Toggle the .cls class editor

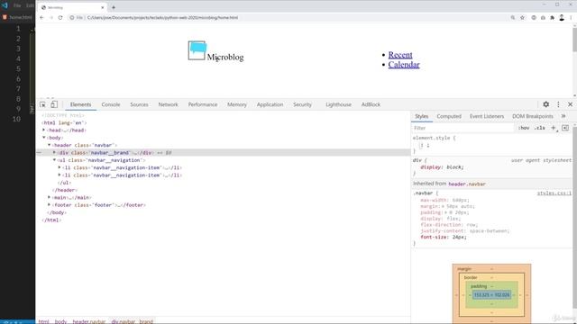click(x=540, y=128)
